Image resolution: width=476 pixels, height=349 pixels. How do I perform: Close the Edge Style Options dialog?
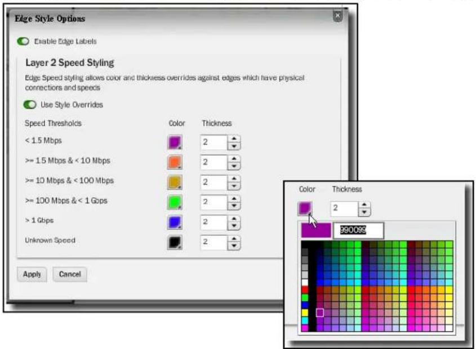pos(337,15)
